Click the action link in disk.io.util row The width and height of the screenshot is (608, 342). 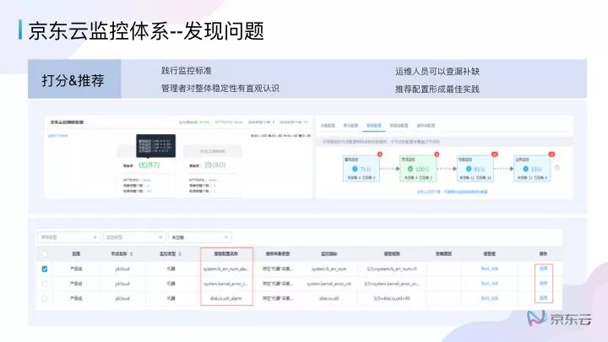tap(543, 298)
